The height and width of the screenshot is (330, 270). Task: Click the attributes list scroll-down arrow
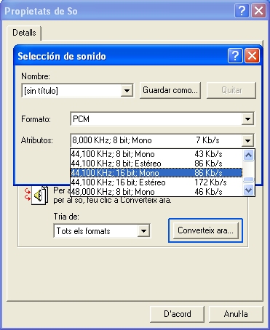[248, 190]
